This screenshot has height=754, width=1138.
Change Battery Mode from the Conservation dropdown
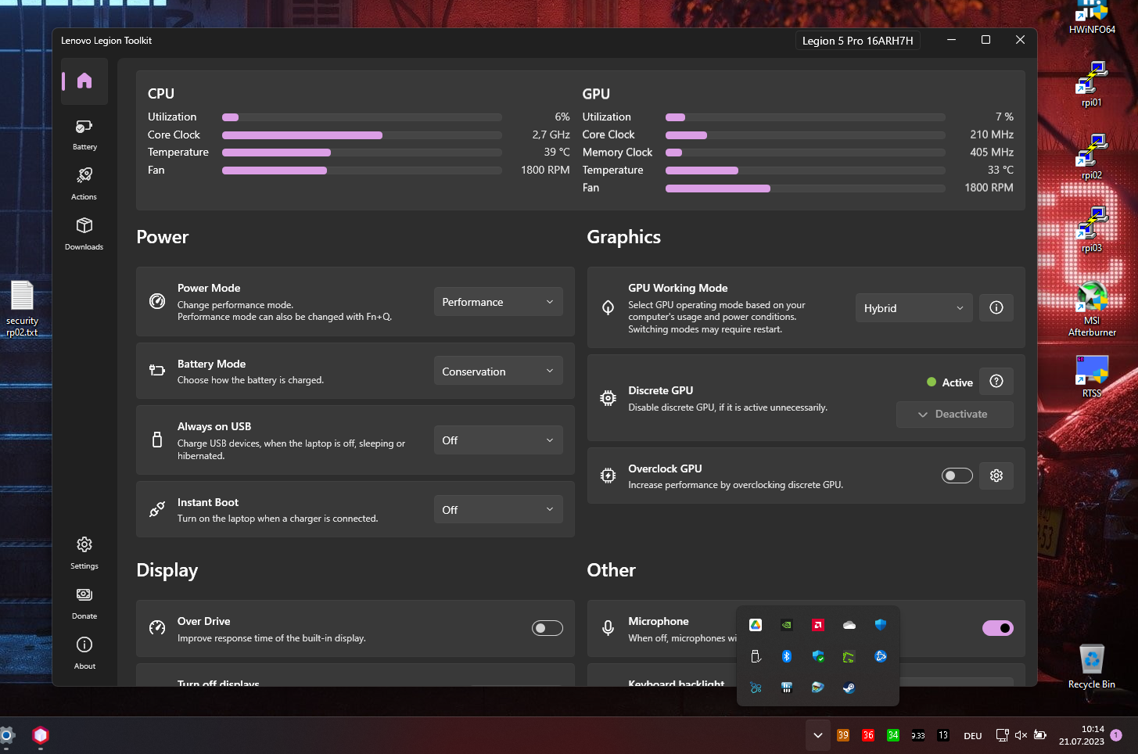[497, 370]
